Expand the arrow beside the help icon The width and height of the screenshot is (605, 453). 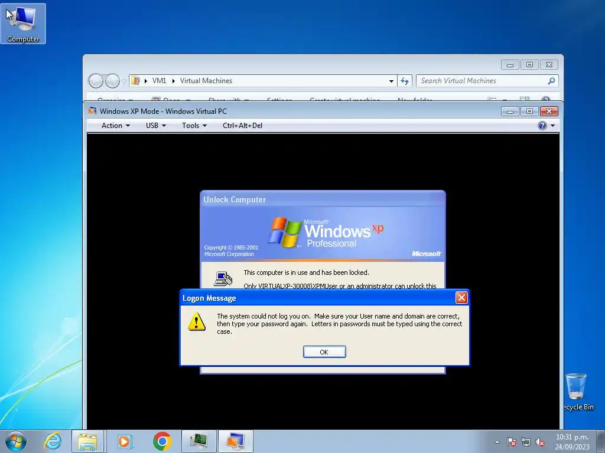pos(552,126)
